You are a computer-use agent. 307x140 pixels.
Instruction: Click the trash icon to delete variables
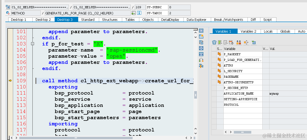tap(214, 42)
